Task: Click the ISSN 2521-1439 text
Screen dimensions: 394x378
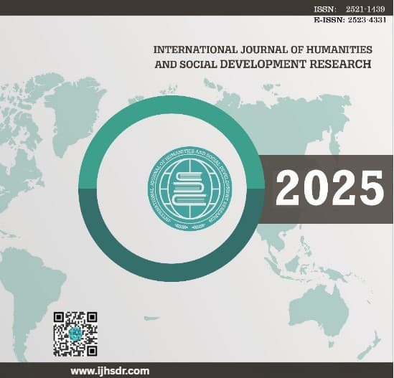Action: tap(350, 9)
